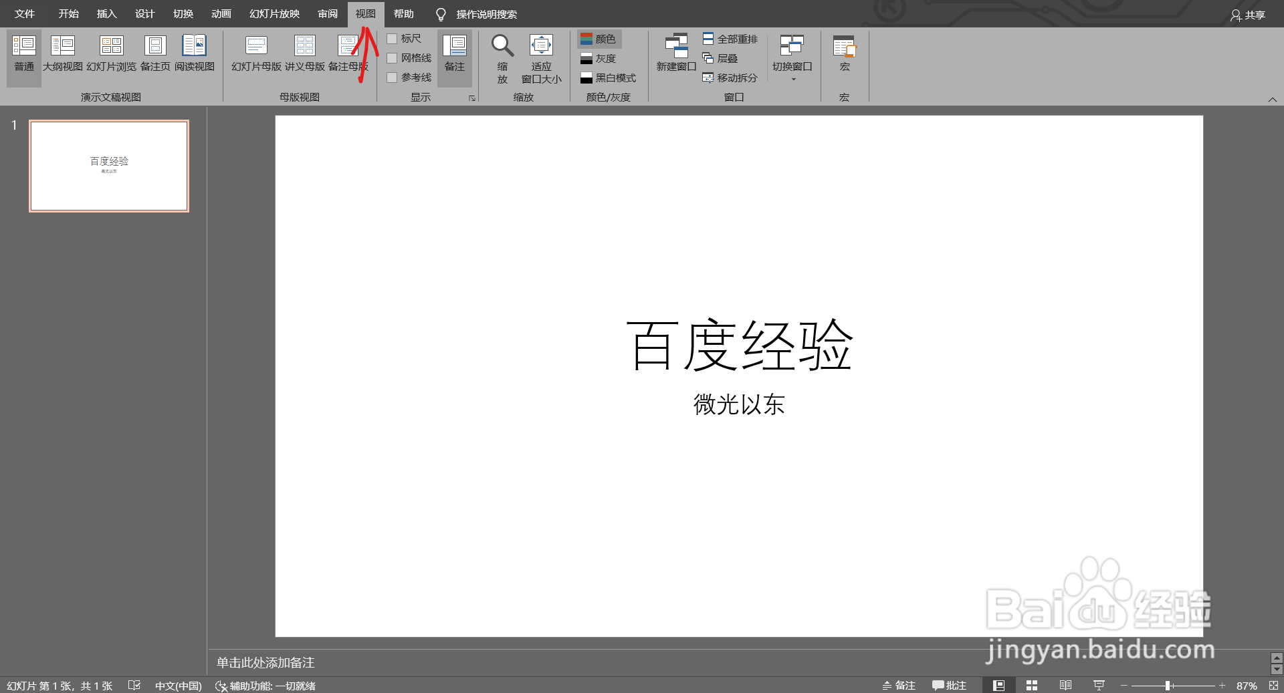Click Cascade (层叠) windows

click(x=720, y=59)
